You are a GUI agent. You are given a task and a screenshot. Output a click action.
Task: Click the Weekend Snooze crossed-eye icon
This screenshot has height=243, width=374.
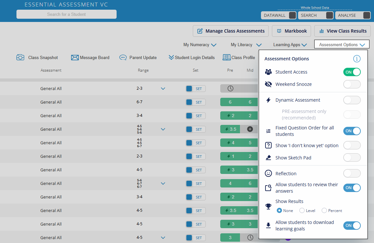[x=268, y=84]
